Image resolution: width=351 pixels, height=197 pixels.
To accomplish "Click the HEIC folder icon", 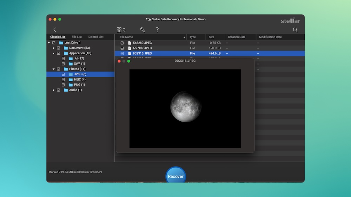I will pos(71,80).
